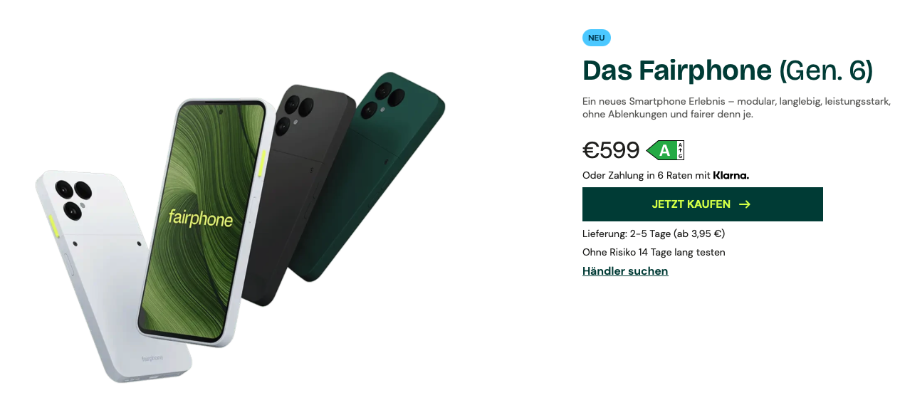Click the fairphone logo on the phone display
This screenshot has height=415, width=900.
201,219
